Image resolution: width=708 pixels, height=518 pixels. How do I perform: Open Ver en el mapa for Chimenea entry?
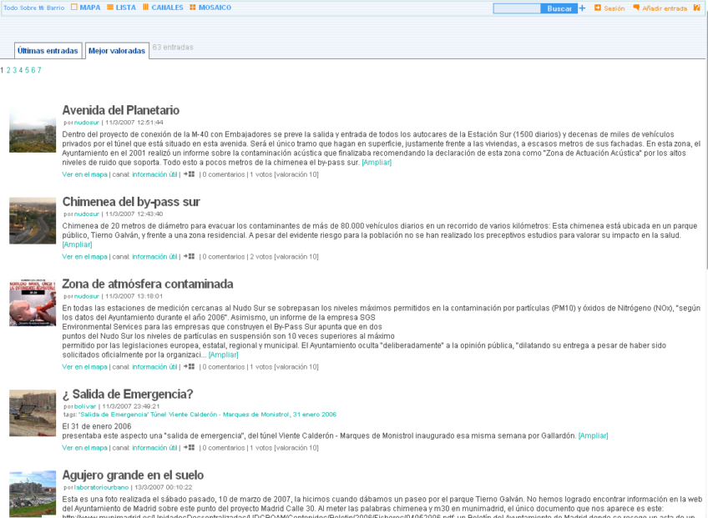tap(84, 257)
